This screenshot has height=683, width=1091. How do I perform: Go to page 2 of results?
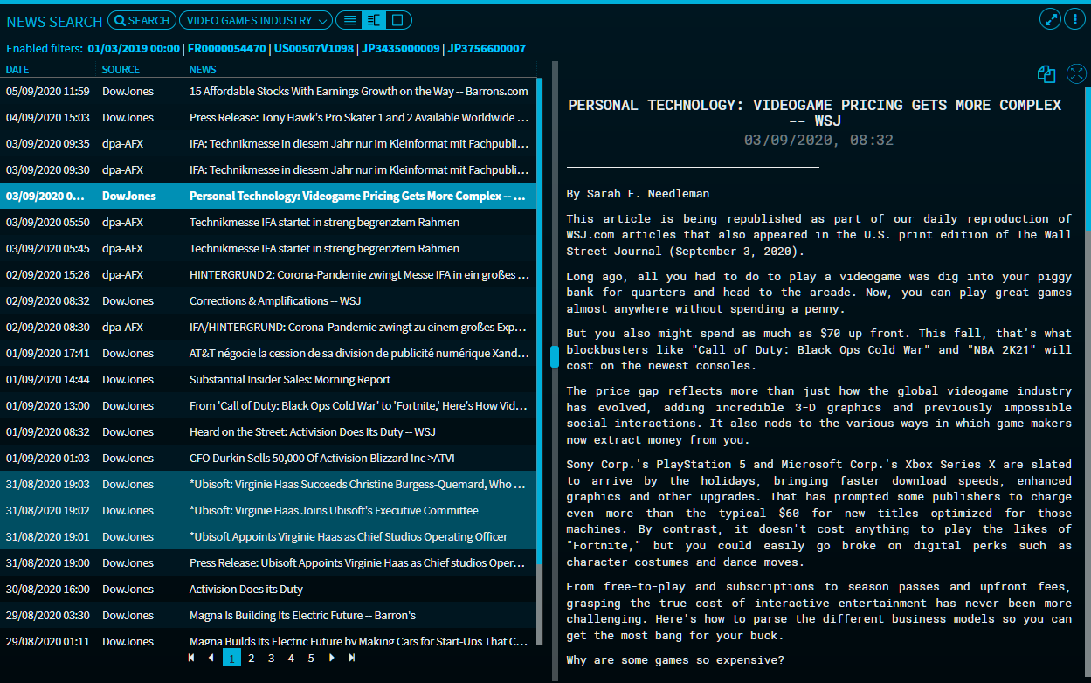(252, 658)
